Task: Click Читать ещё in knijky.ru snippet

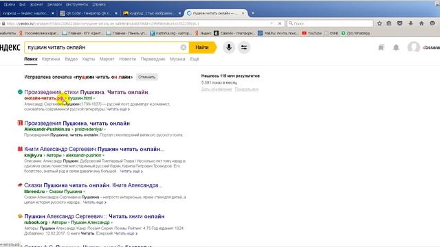Action: point(131,171)
